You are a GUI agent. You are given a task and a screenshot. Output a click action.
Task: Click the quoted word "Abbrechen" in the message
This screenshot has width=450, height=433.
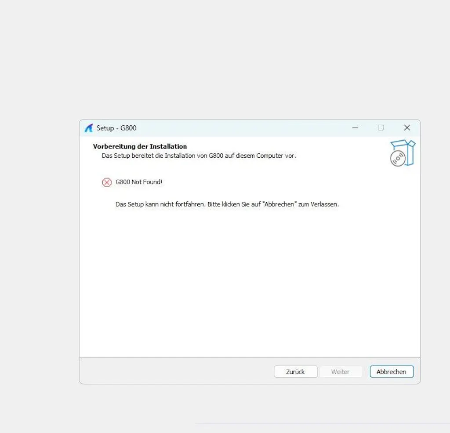280,204
